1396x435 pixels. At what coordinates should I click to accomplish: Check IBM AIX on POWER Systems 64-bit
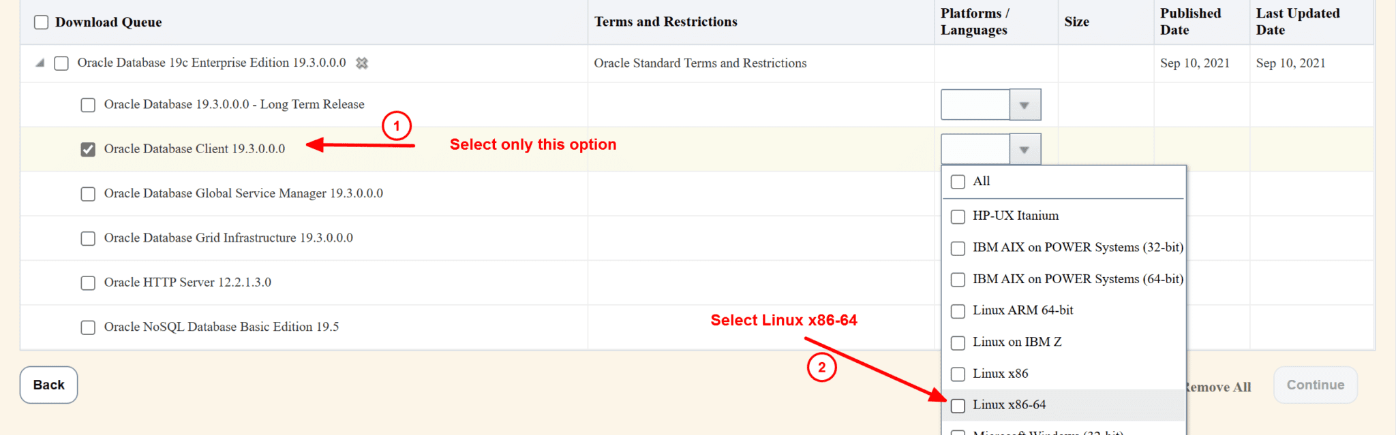(958, 279)
